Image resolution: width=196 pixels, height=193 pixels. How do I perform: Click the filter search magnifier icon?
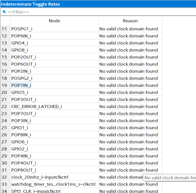pyautogui.click(x=4, y=12)
